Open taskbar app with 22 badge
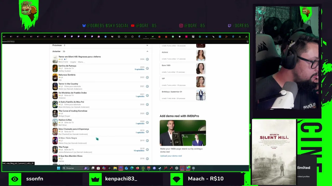The height and width of the screenshot is (186, 332). [188, 168]
